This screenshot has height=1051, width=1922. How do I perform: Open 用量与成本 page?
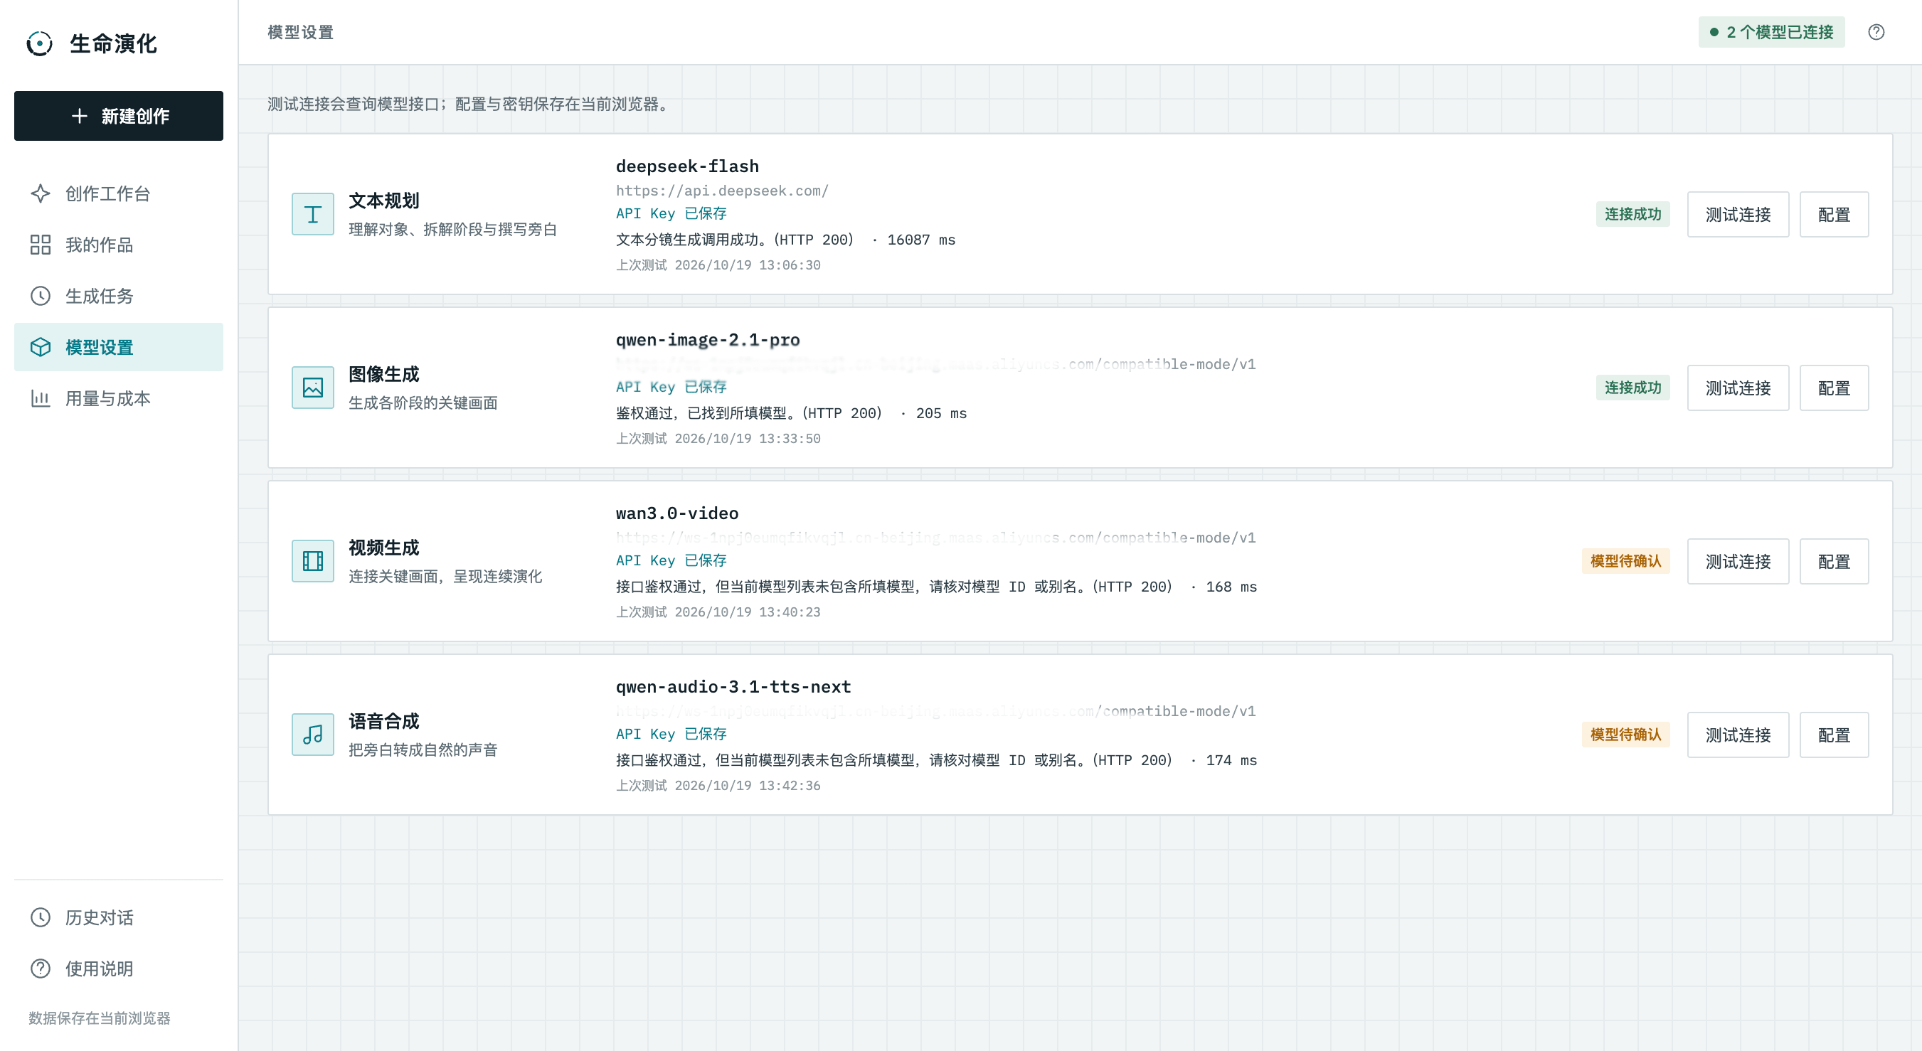(x=119, y=398)
